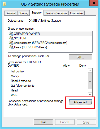This screenshot has width=100, height=129.
Task: Close the window with the red X
Action: [x=94, y=3]
